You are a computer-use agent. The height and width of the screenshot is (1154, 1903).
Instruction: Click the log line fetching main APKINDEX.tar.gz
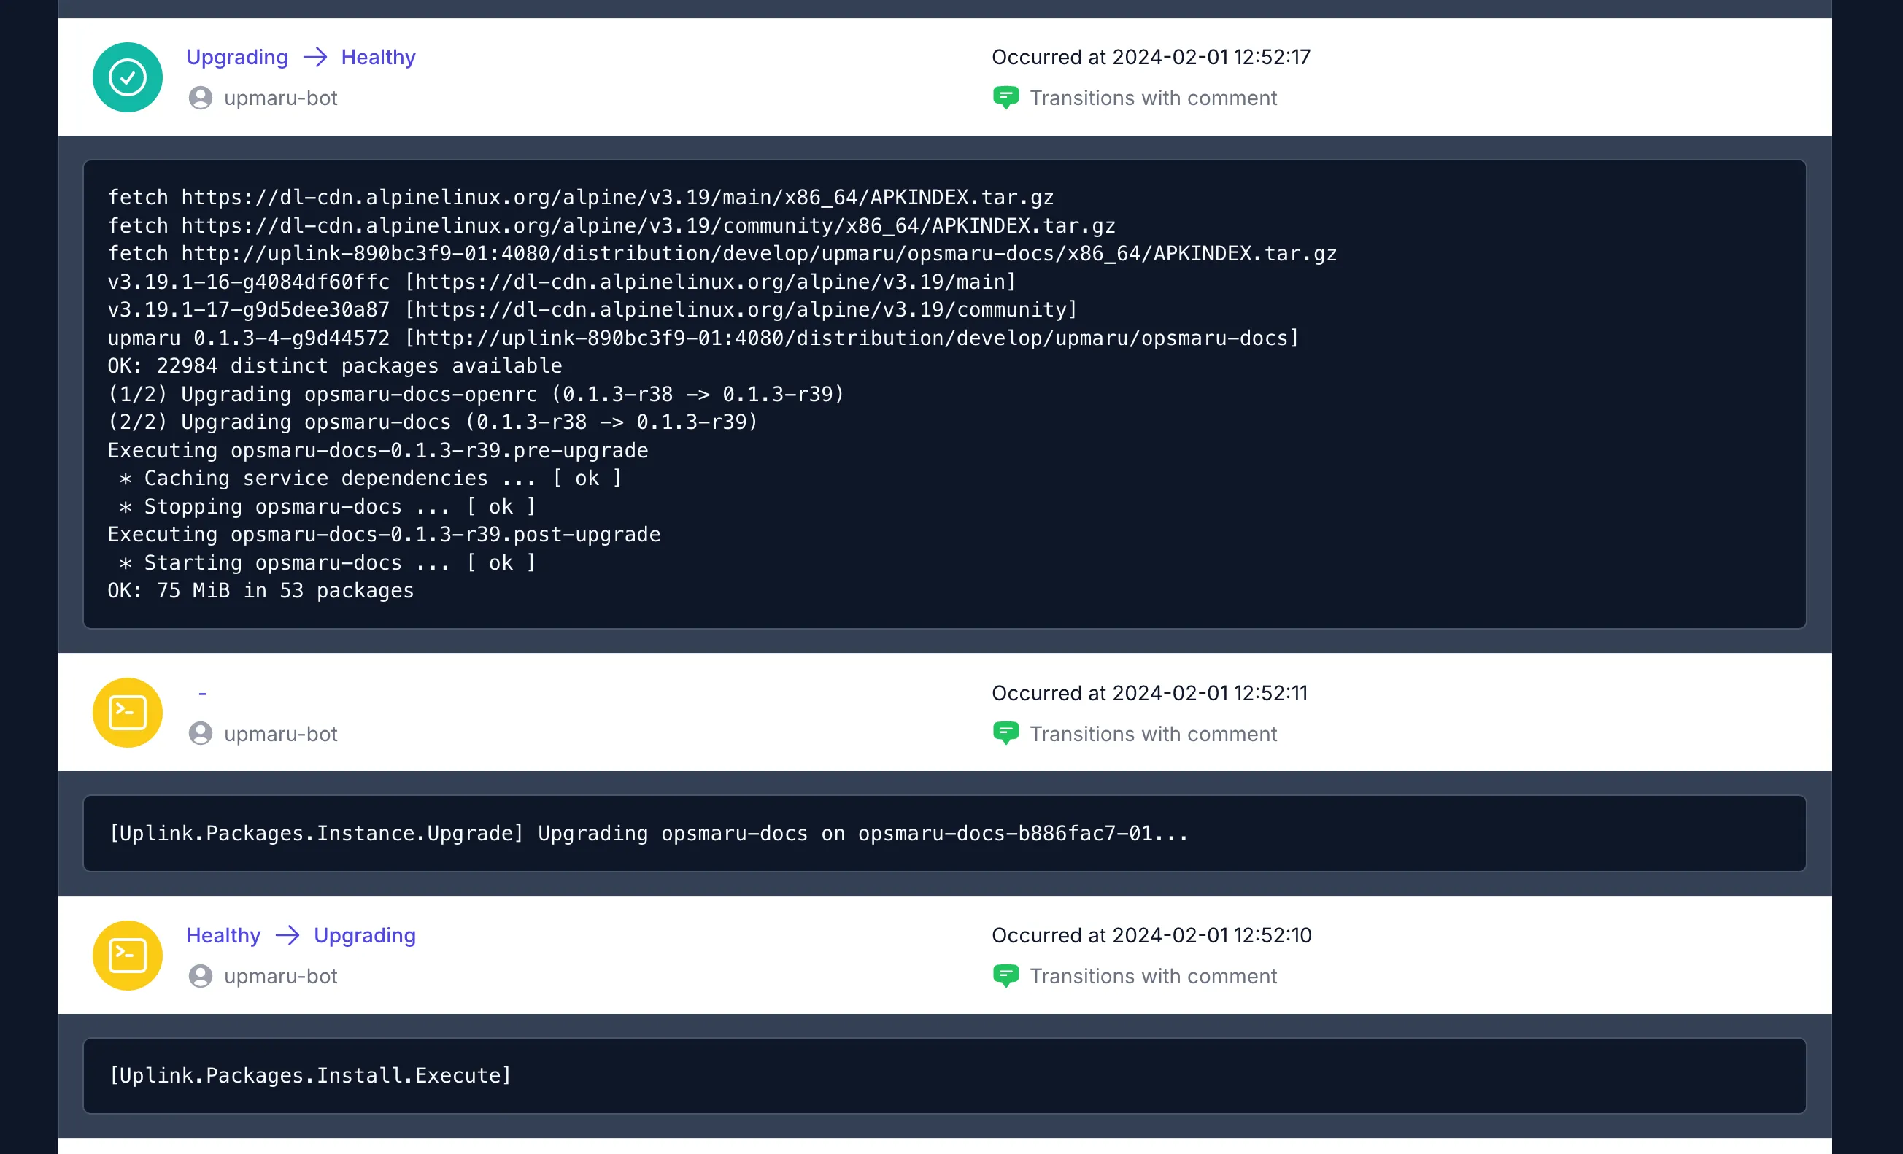click(581, 198)
